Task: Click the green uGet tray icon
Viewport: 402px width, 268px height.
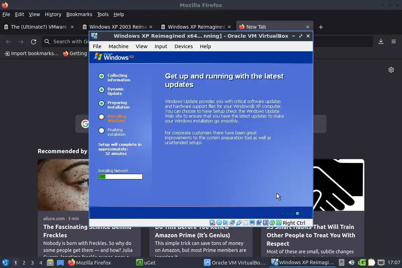Action: pos(362,262)
